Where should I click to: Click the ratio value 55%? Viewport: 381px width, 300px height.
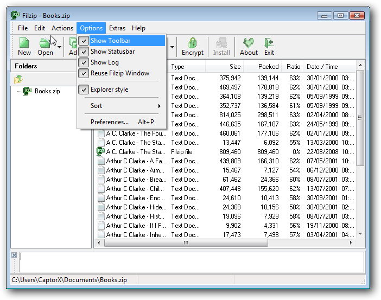tap(295, 143)
